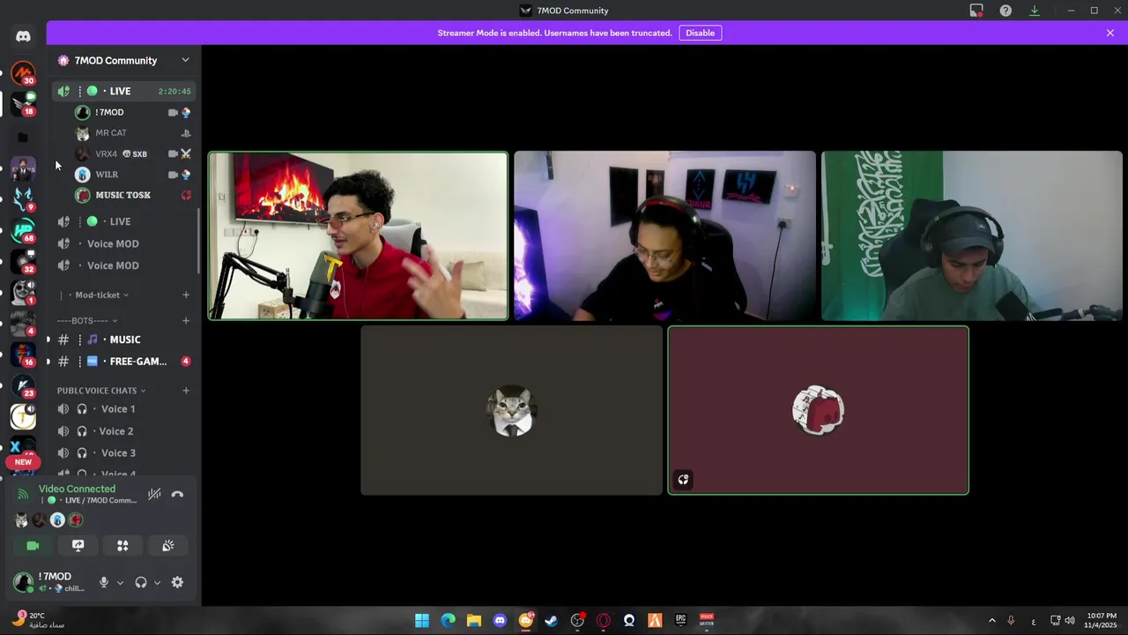Select user VRX4 in voice list
This screenshot has height=635, width=1128.
[x=132, y=153]
